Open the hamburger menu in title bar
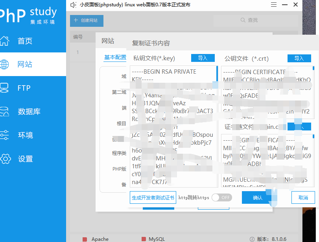319x242 pixels. click(274, 5)
